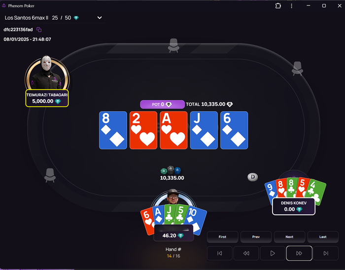This screenshot has height=270, width=345.
Task: Select Denis Konev's player name box
Action: coord(294,206)
